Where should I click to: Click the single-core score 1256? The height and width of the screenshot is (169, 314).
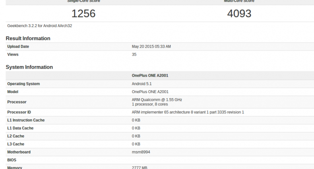pos(83,13)
